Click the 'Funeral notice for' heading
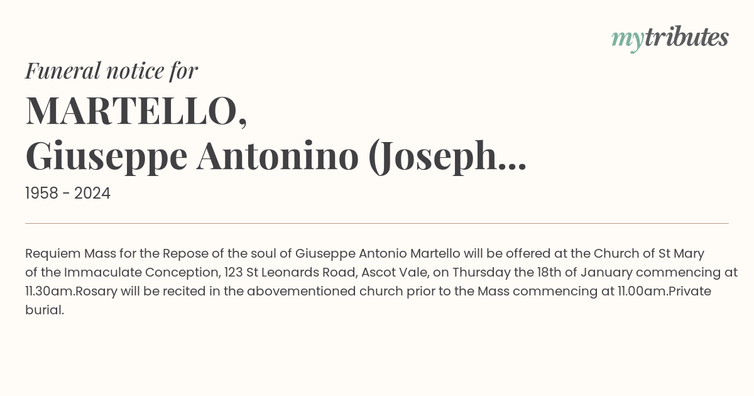Viewport: 754px width, 396px height. point(111,70)
